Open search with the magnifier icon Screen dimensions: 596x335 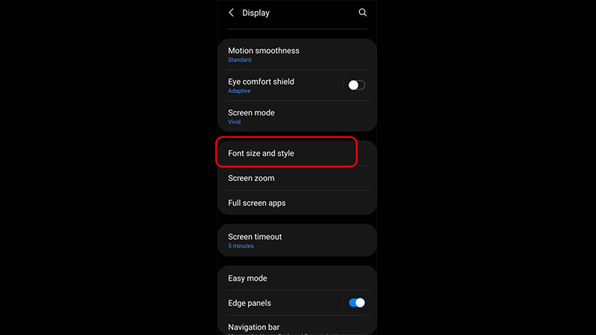point(363,13)
